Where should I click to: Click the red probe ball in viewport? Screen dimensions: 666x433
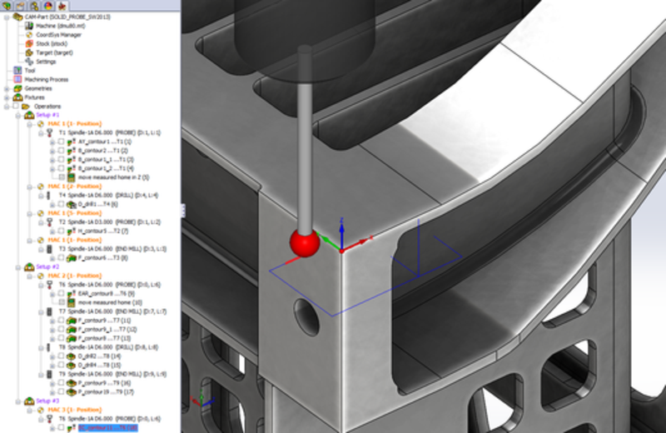305,243
